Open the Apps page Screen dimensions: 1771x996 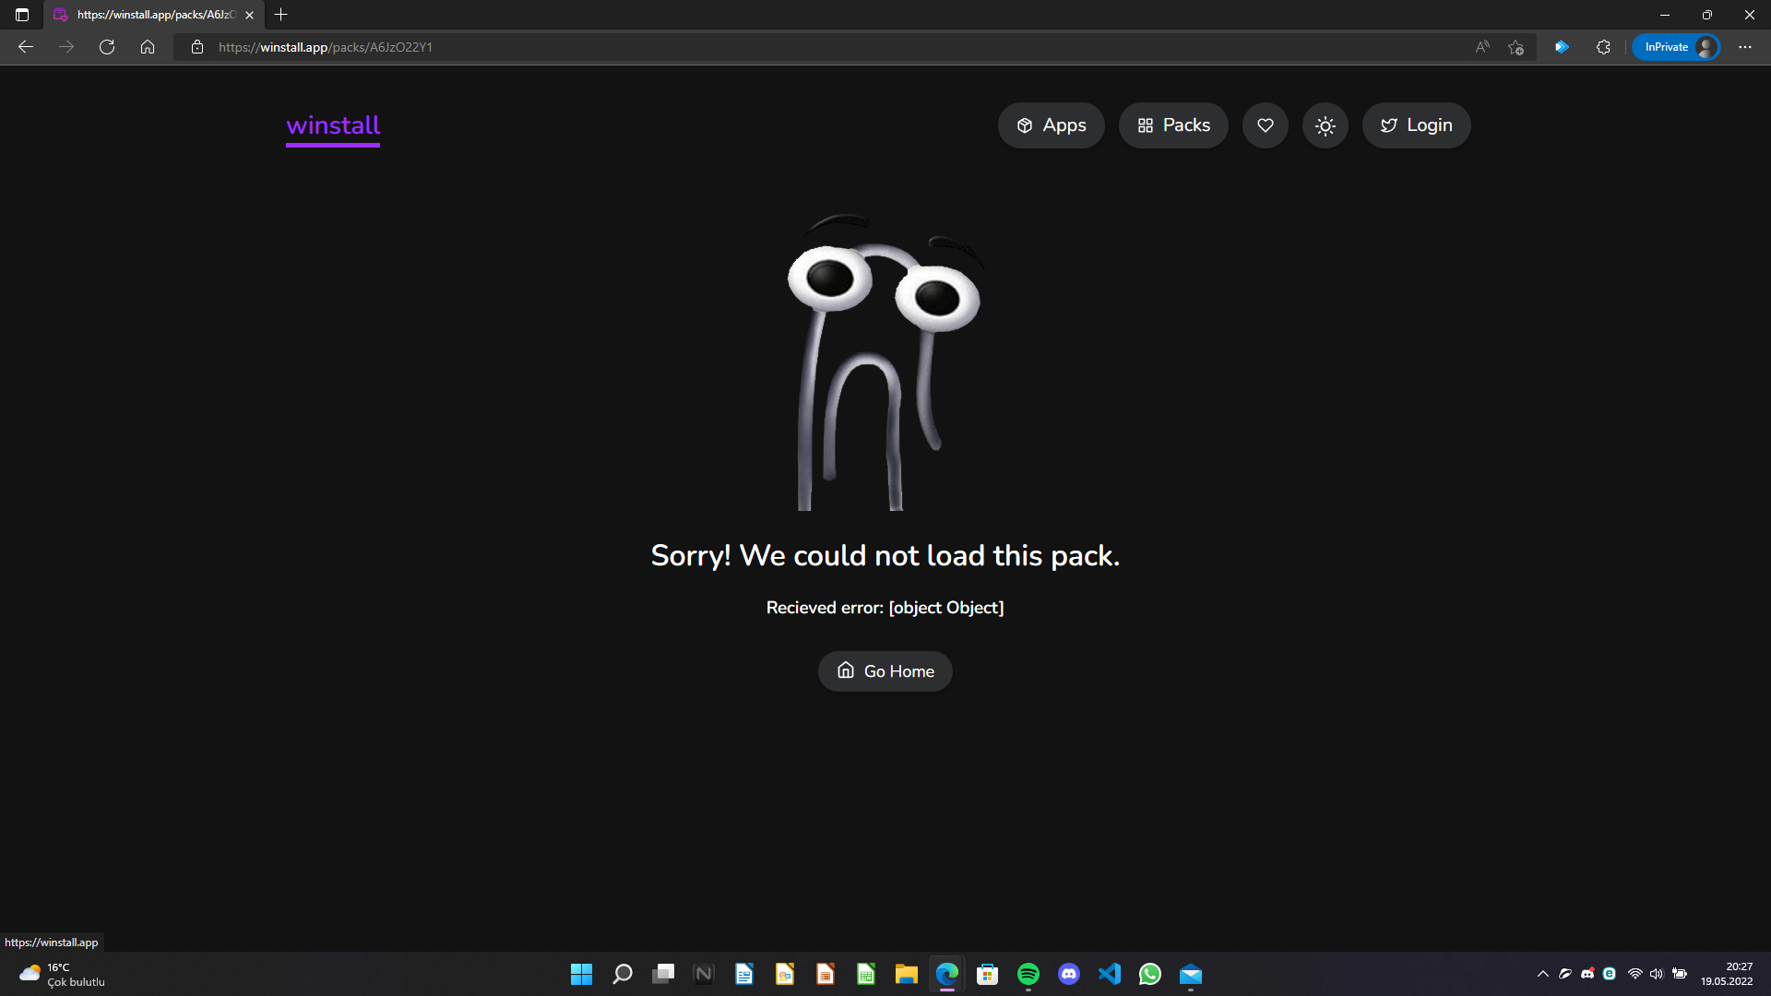(1051, 125)
